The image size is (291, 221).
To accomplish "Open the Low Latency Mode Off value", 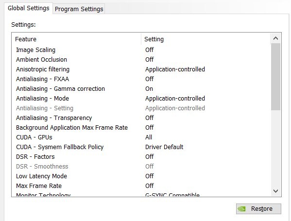I will point(150,176).
